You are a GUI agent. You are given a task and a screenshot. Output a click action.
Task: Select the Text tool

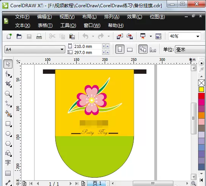click(x=8, y=163)
